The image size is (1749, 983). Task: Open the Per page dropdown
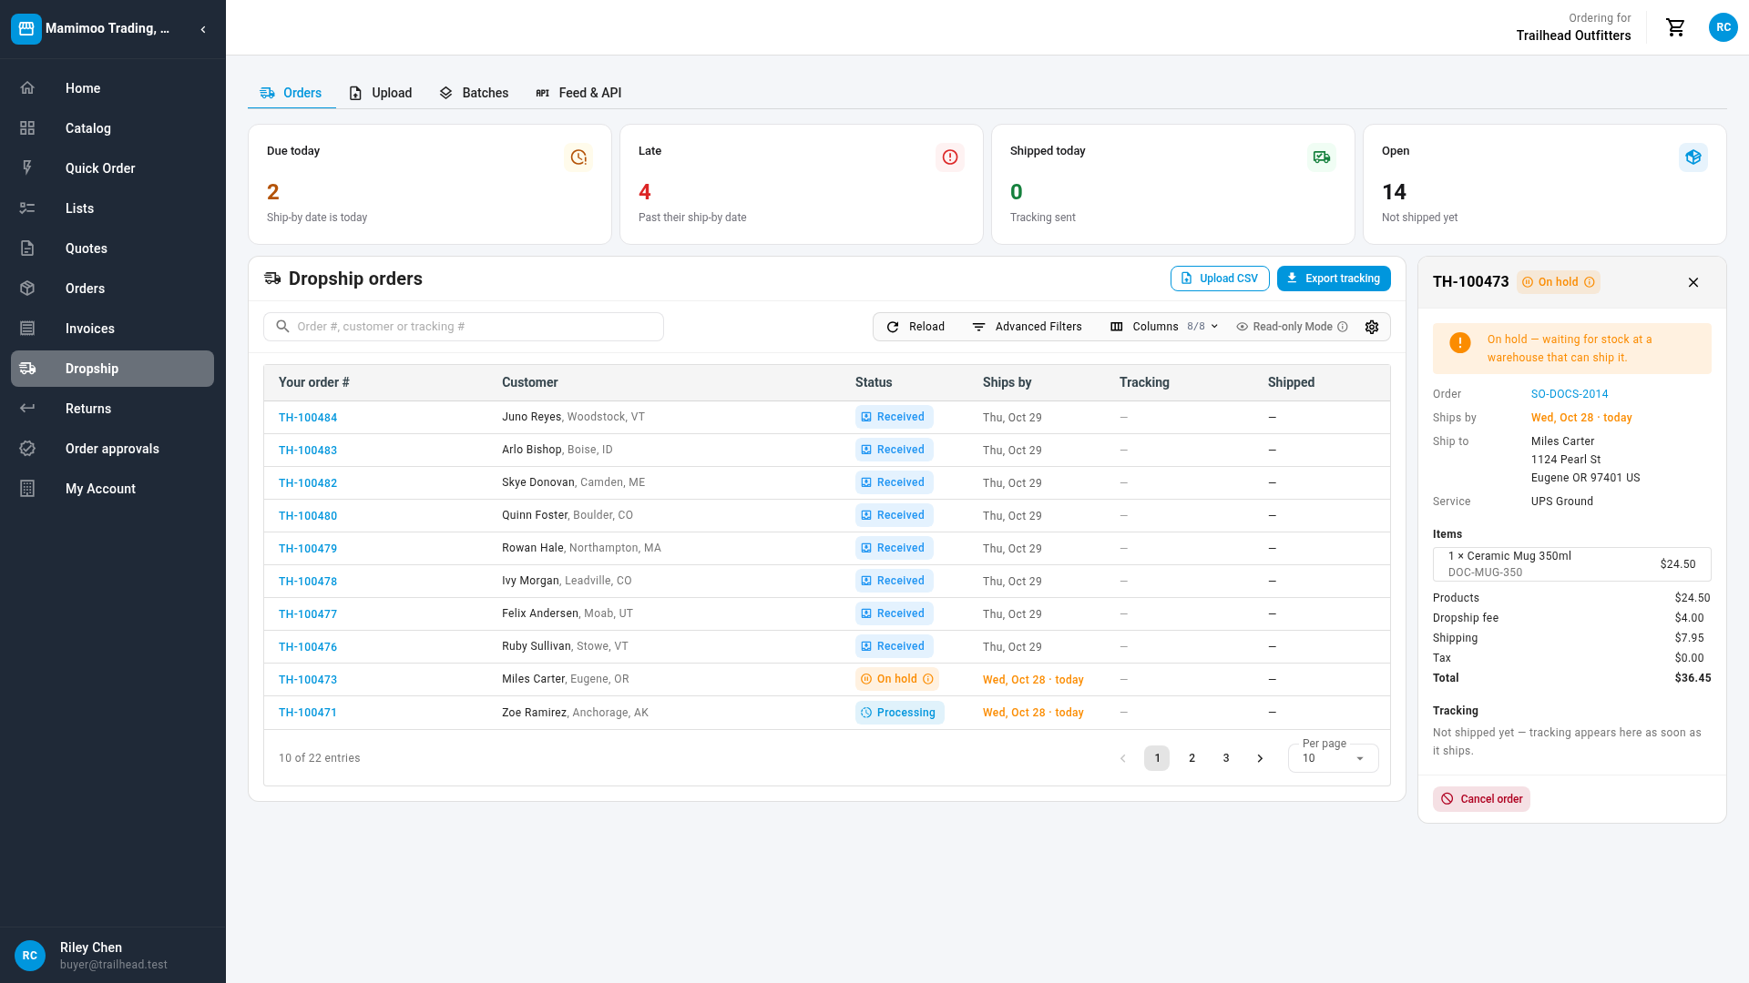1334,757
